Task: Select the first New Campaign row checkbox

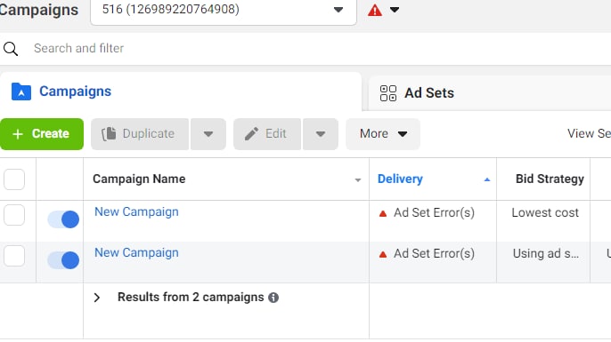Action: (x=14, y=215)
